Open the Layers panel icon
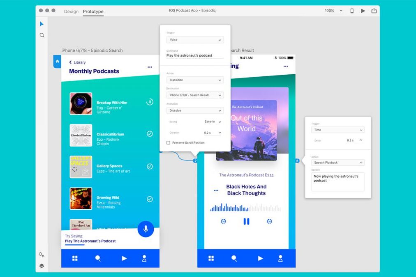The width and height of the screenshot is (416, 277). point(42,266)
